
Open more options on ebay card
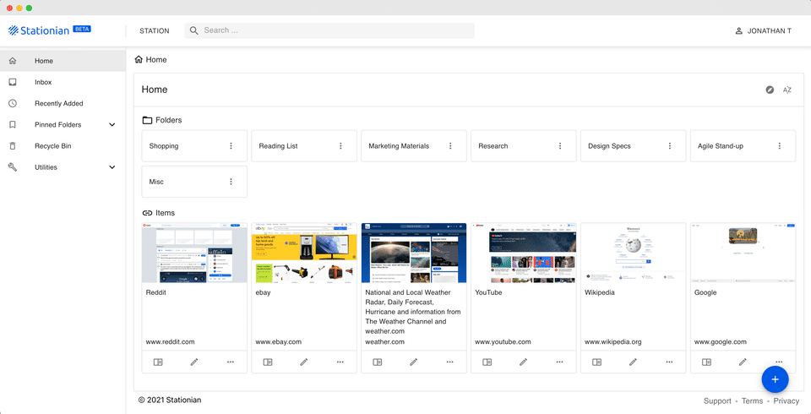pyautogui.click(x=340, y=362)
